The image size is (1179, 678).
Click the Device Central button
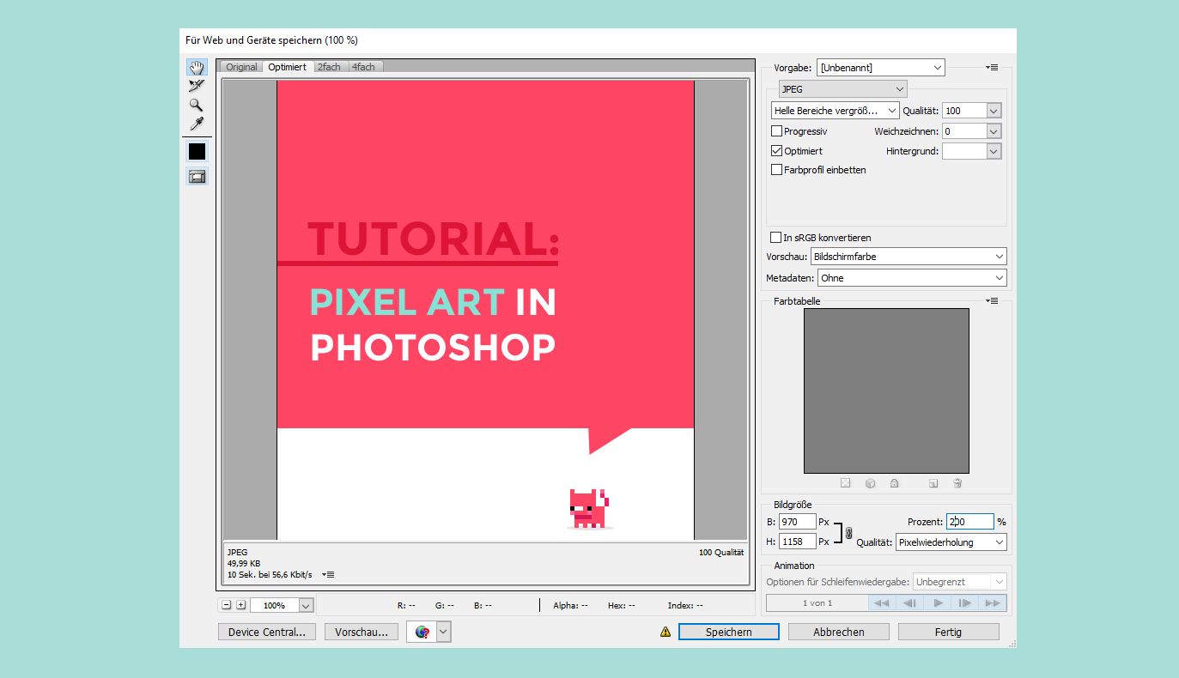(267, 632)
